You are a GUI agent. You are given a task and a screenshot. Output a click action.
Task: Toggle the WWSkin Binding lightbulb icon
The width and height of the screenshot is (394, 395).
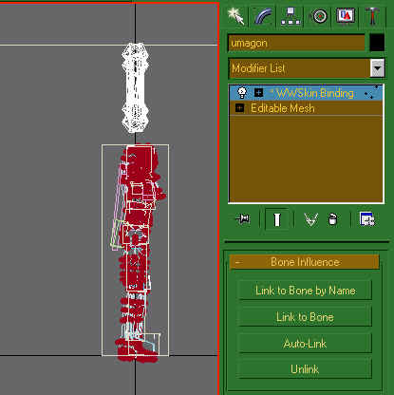click(242, 92)
